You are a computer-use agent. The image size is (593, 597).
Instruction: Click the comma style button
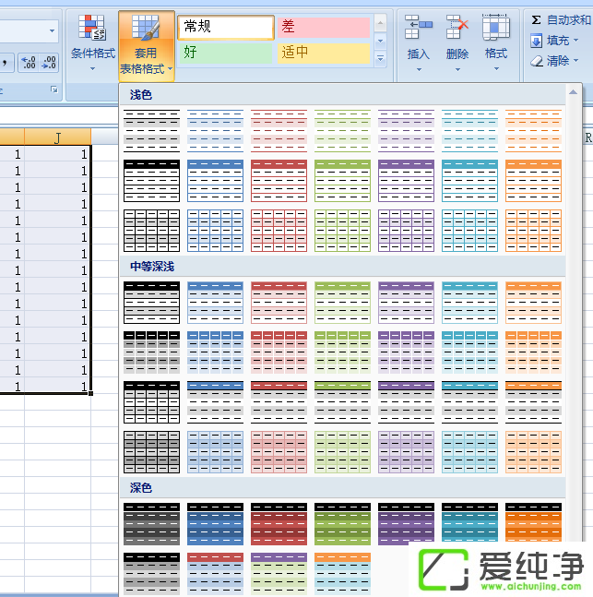tap(6, 63)
